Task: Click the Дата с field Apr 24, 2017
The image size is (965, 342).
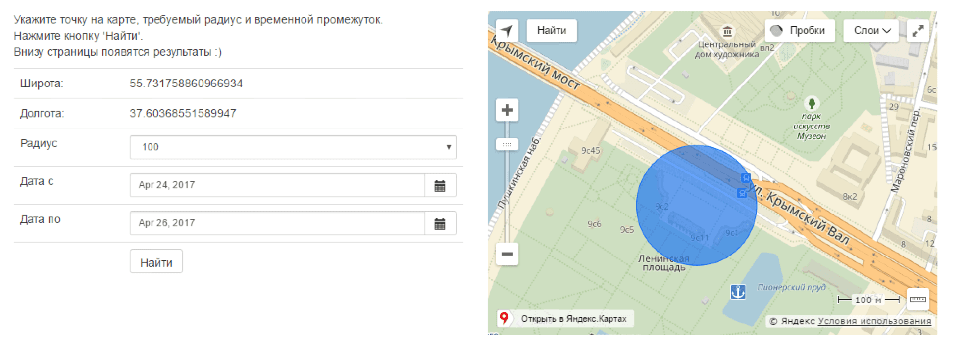Action: [277, 185]
